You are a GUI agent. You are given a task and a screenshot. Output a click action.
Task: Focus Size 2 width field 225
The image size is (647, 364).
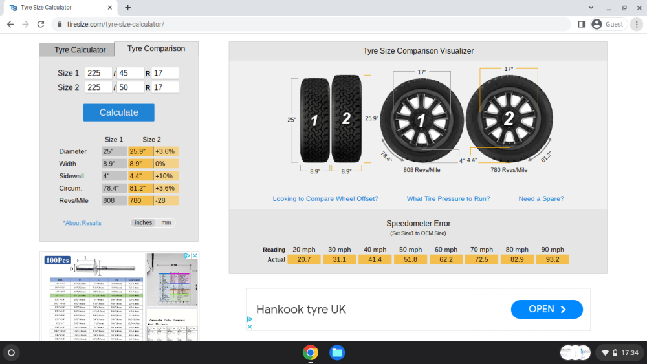click(98, 87)
